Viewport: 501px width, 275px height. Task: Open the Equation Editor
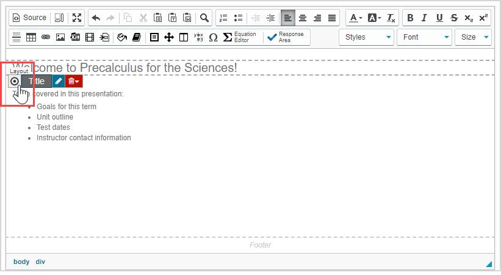pos(240,37)
